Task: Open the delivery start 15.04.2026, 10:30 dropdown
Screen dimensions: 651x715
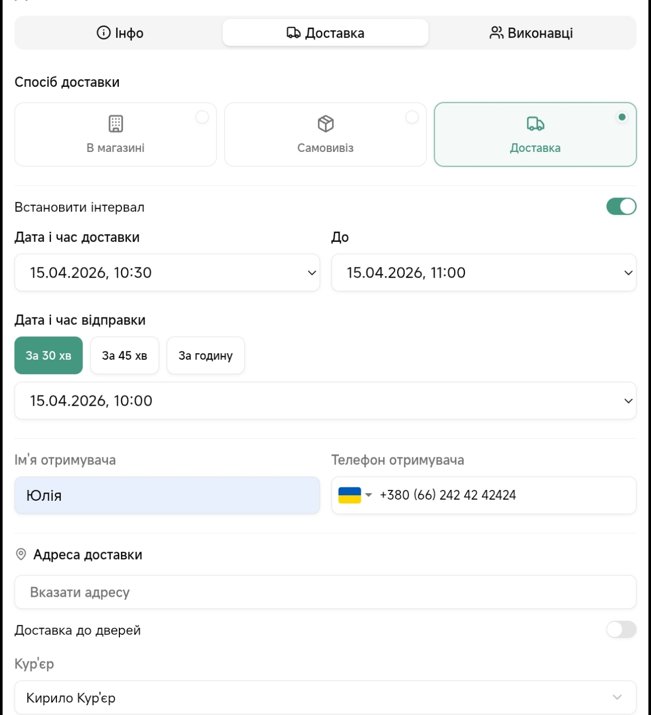Action: 167,273
